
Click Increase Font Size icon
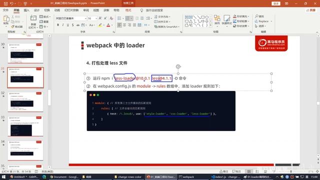coord(100,18)
